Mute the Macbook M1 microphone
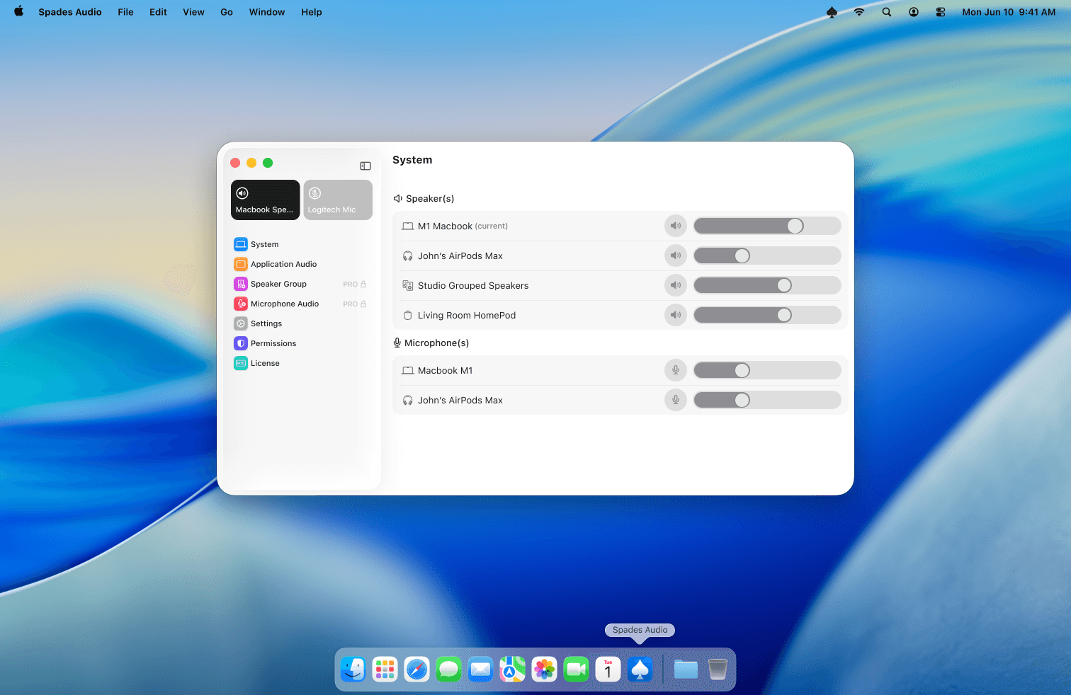 pyautogui.click(x=676, y=370)
